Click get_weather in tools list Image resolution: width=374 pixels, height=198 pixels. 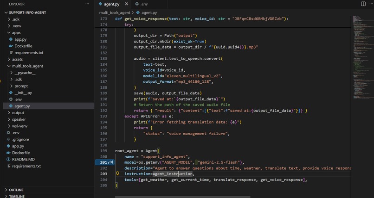(x=154, y=179)
